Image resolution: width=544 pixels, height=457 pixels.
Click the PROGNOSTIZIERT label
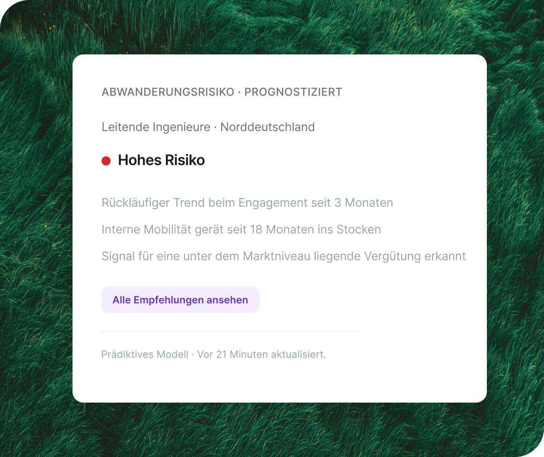(x=293, y=92)
